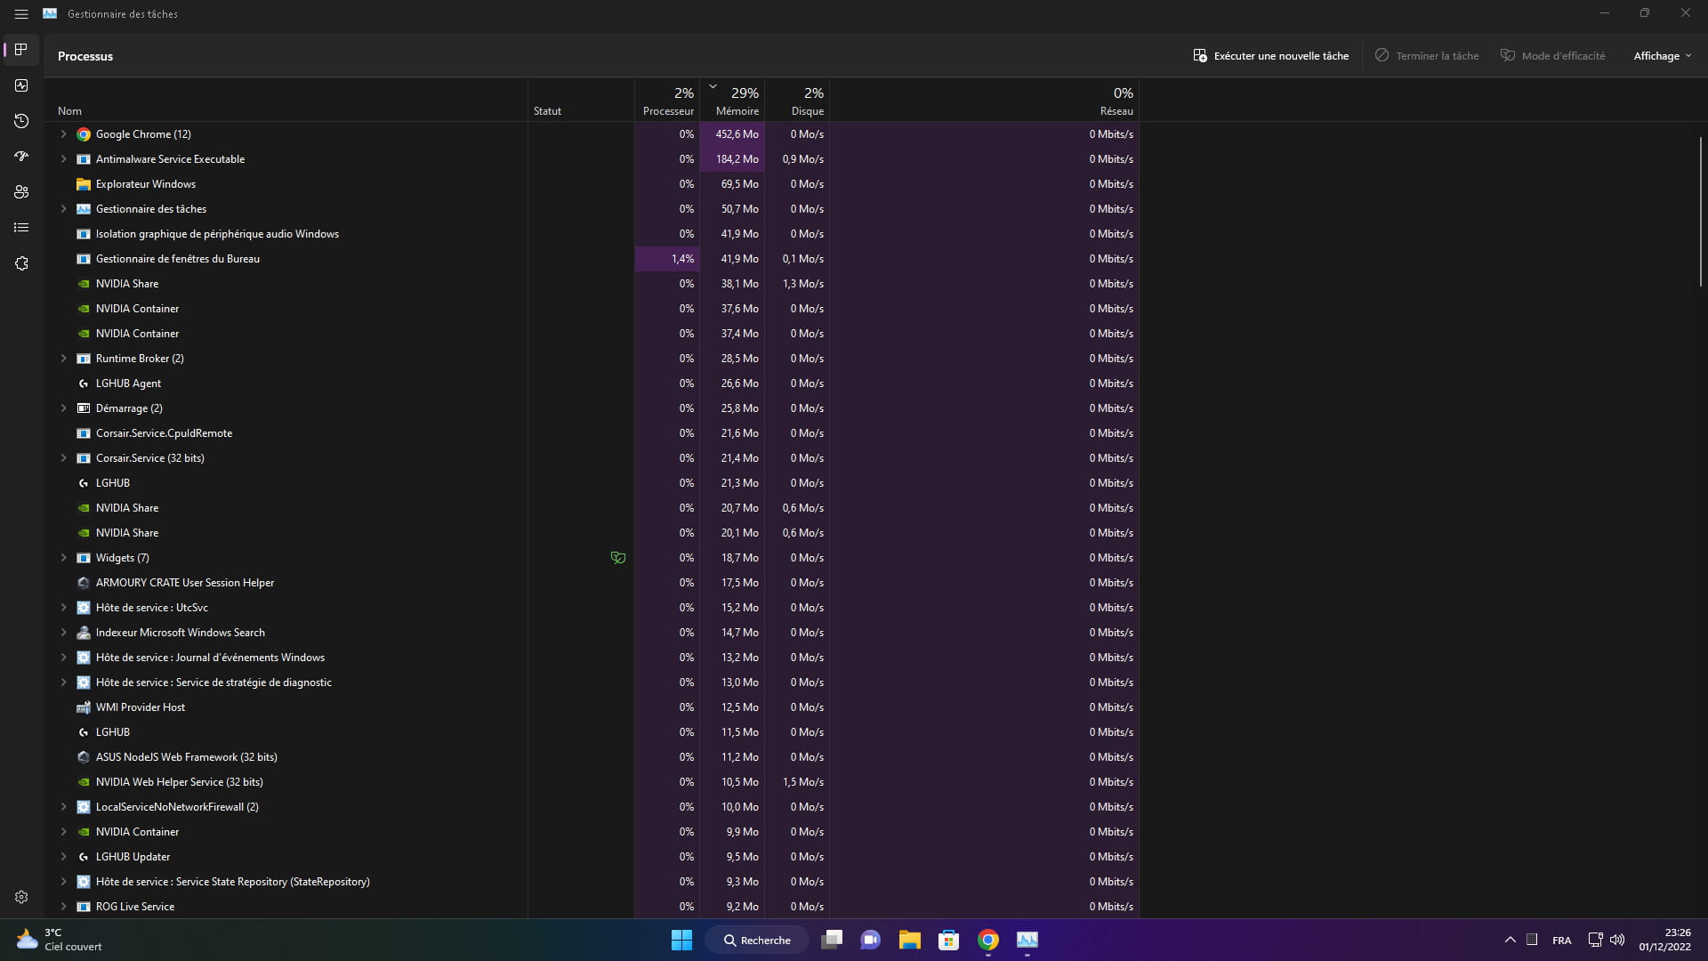Viewport: 1708px width, 961px height.
Task: Sort by the Processeur column header
Action: point(667,101)
